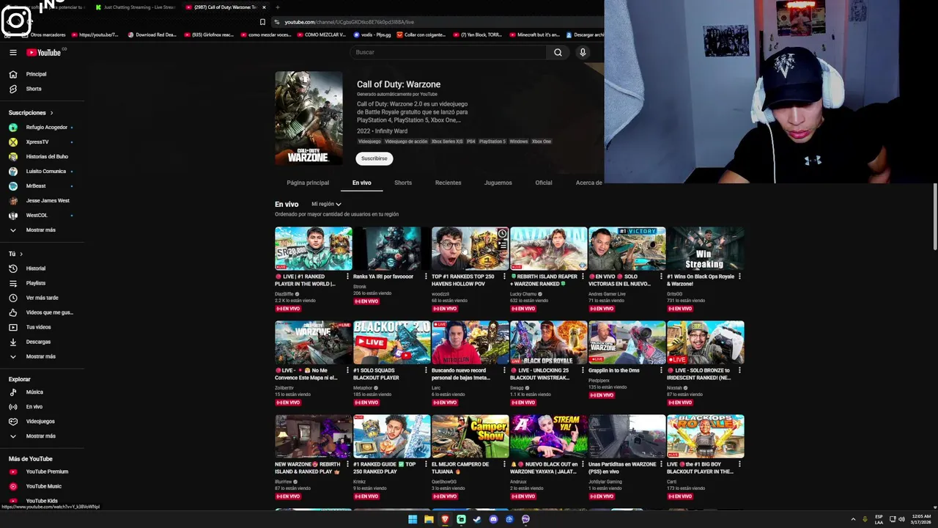Open the COMO MEZCLAR bookmark
Image resolution: width=938 pixels, height=528 pixels.
pos(321,34)
